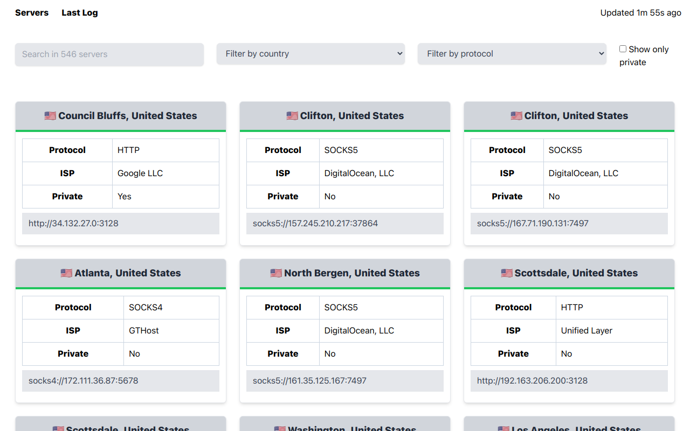Enable the Show only private filter
The height and width of the screenshot is (431, 690).
click(623, 48)
